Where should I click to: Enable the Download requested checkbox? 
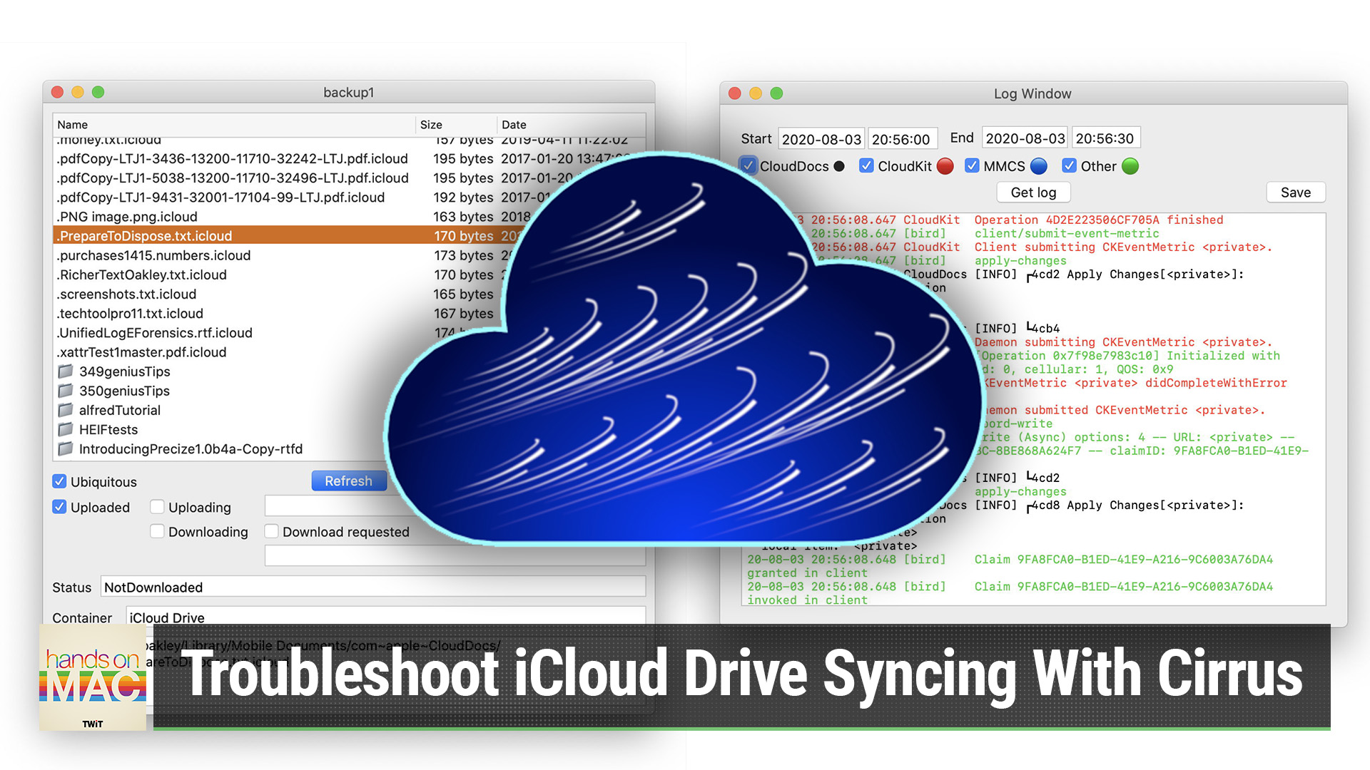(271, 531)
